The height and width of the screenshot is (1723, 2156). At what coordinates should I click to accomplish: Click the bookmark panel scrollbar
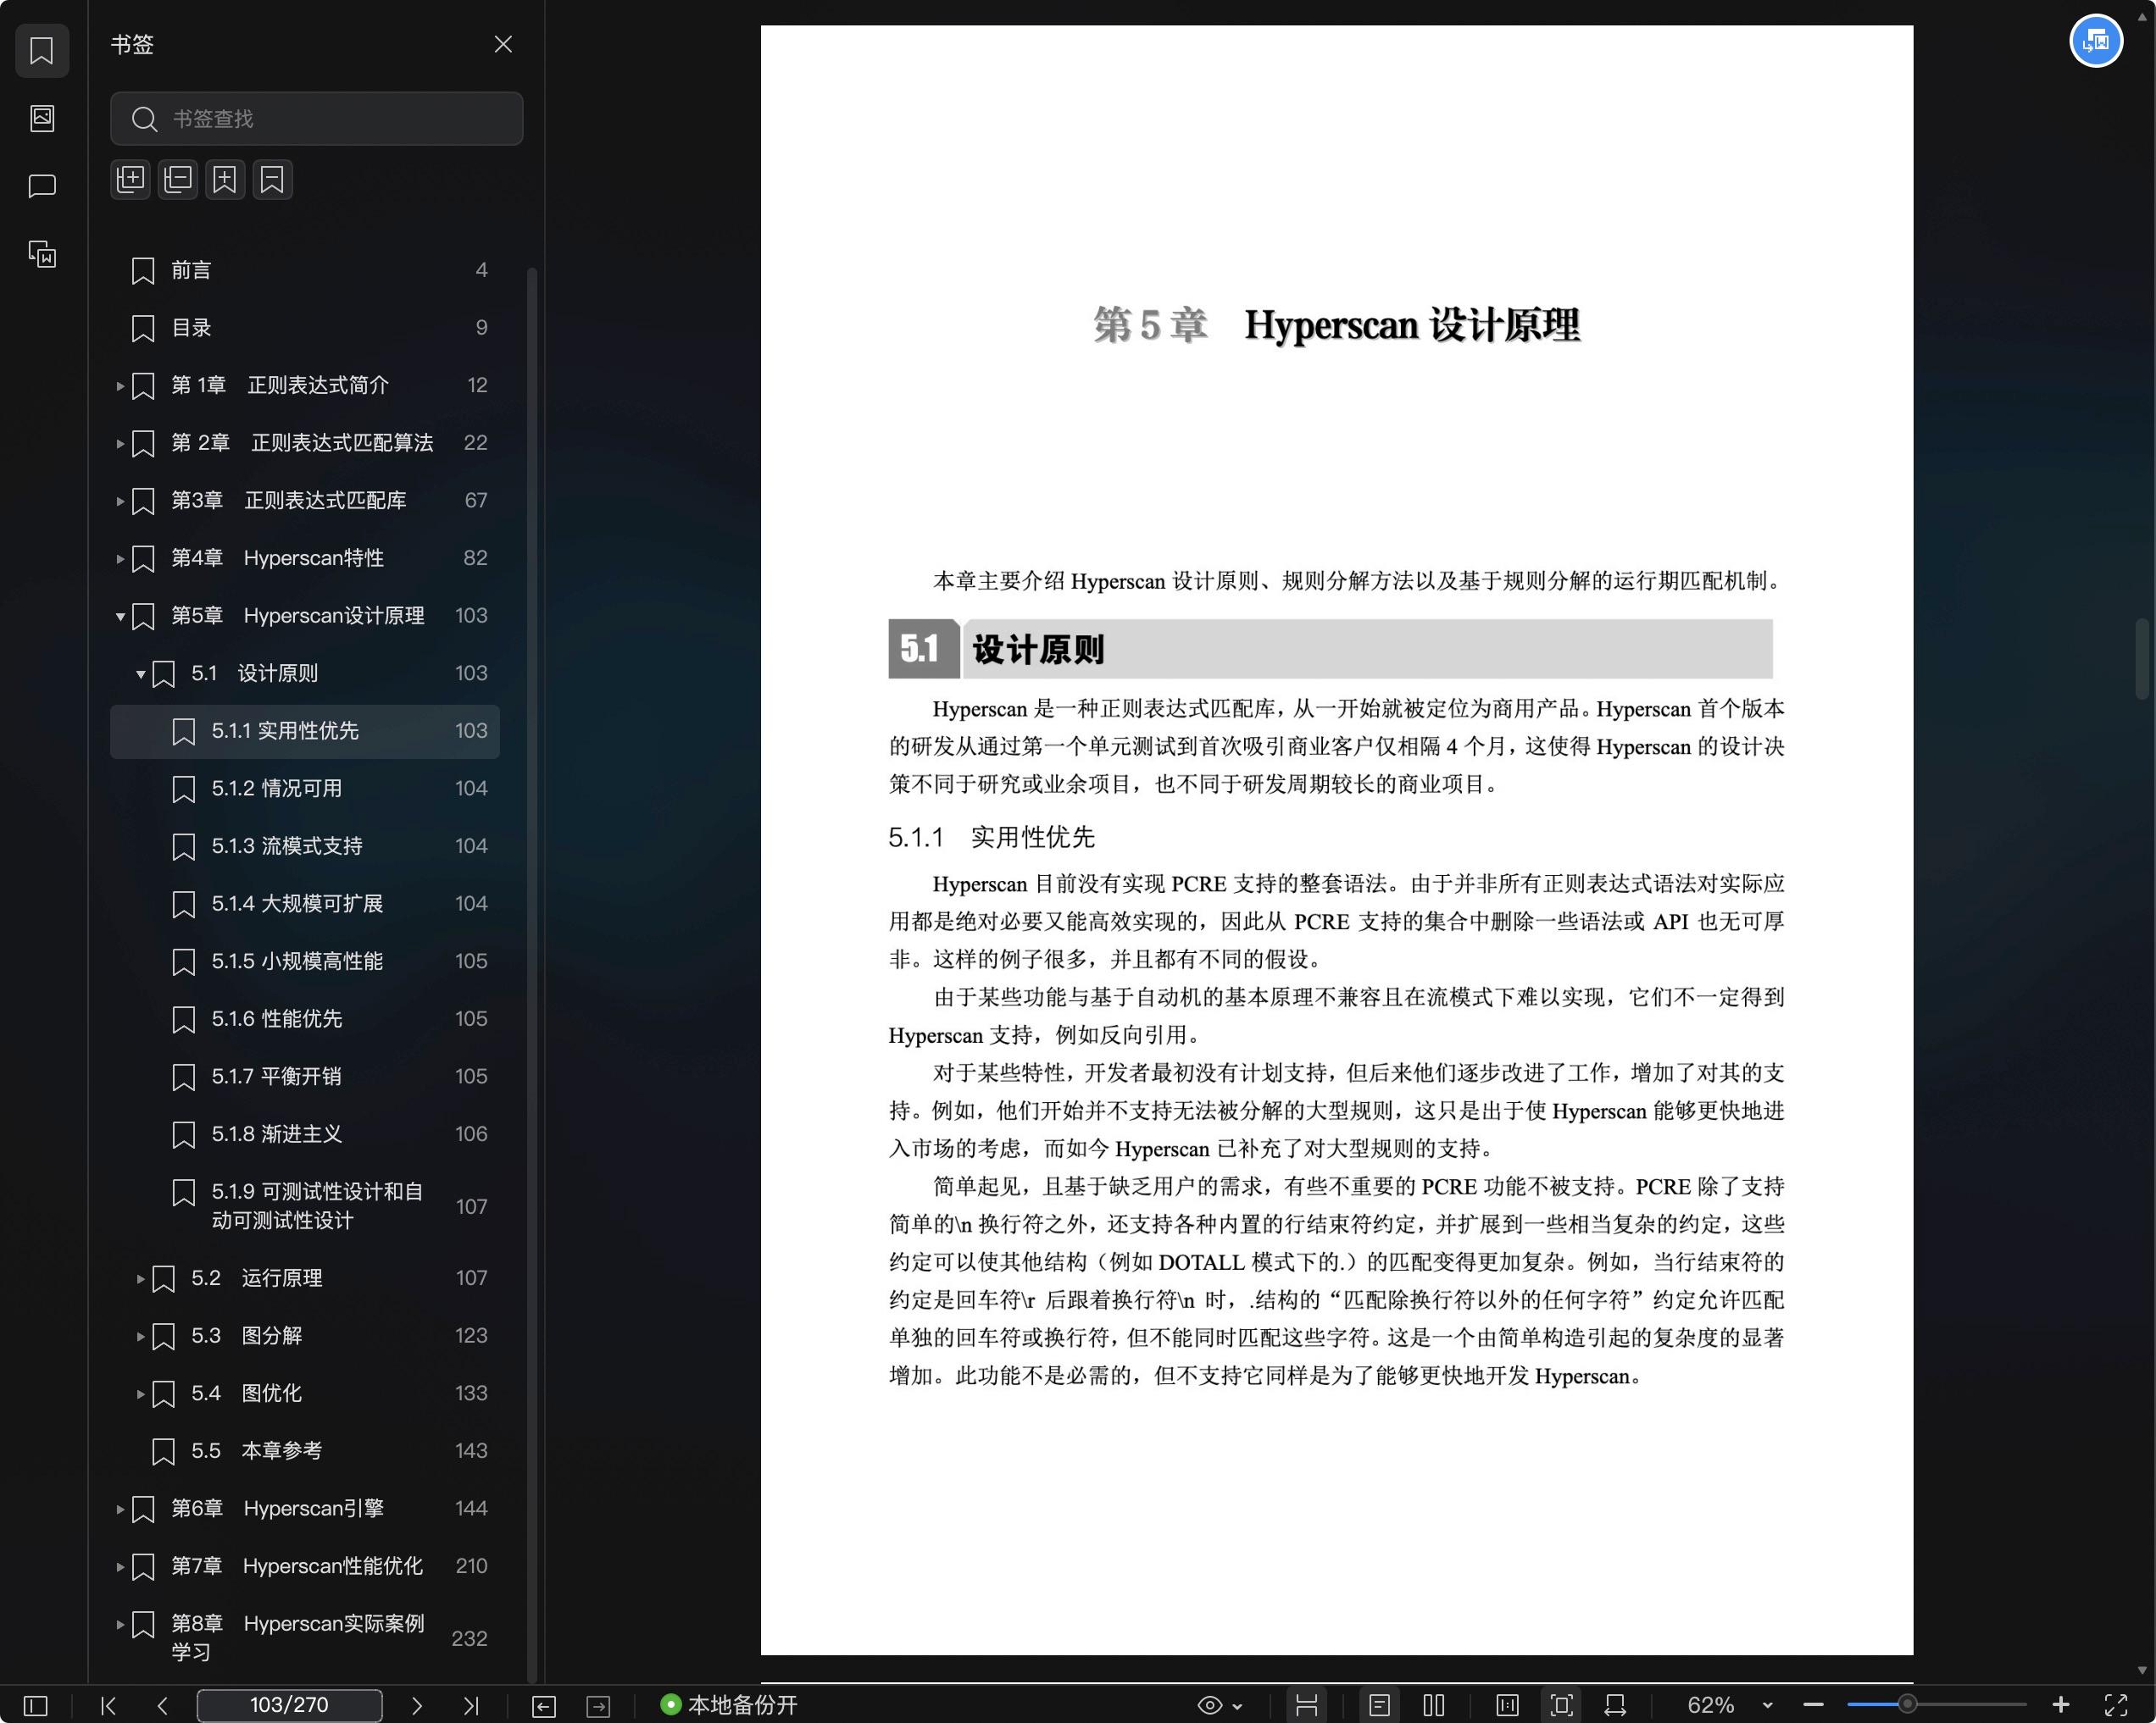pos(532,974)
